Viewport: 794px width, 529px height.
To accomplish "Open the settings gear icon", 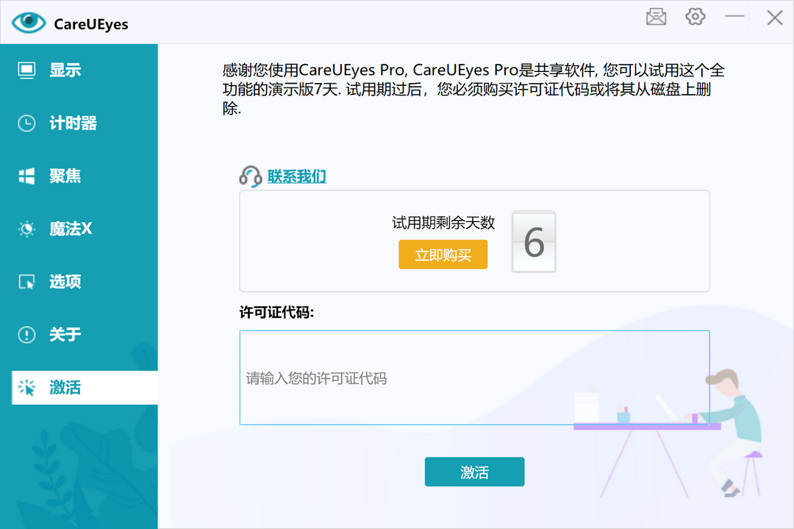I will (695, 17).
